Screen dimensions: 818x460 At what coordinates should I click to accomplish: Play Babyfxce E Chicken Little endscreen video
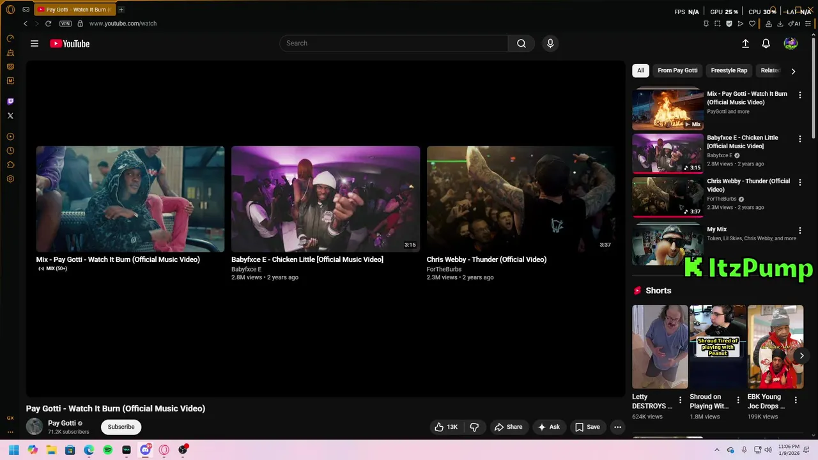pyautogui.click(x=325, y=199)
